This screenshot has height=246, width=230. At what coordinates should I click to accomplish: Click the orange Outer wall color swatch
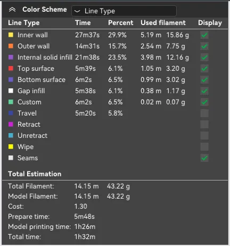(11, 46)
